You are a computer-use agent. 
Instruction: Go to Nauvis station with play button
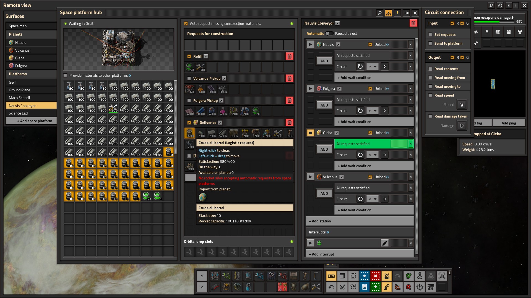(x=310, y=44)
